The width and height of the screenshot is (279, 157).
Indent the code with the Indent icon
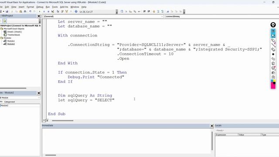click(x=144, y=11)
